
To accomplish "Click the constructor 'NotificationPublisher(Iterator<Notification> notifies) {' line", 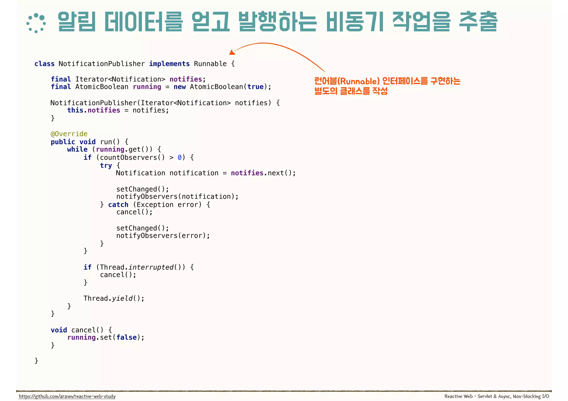I will coord(165,103).
